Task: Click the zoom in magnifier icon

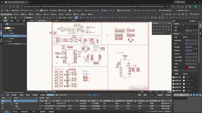Action: click(44, 18)
